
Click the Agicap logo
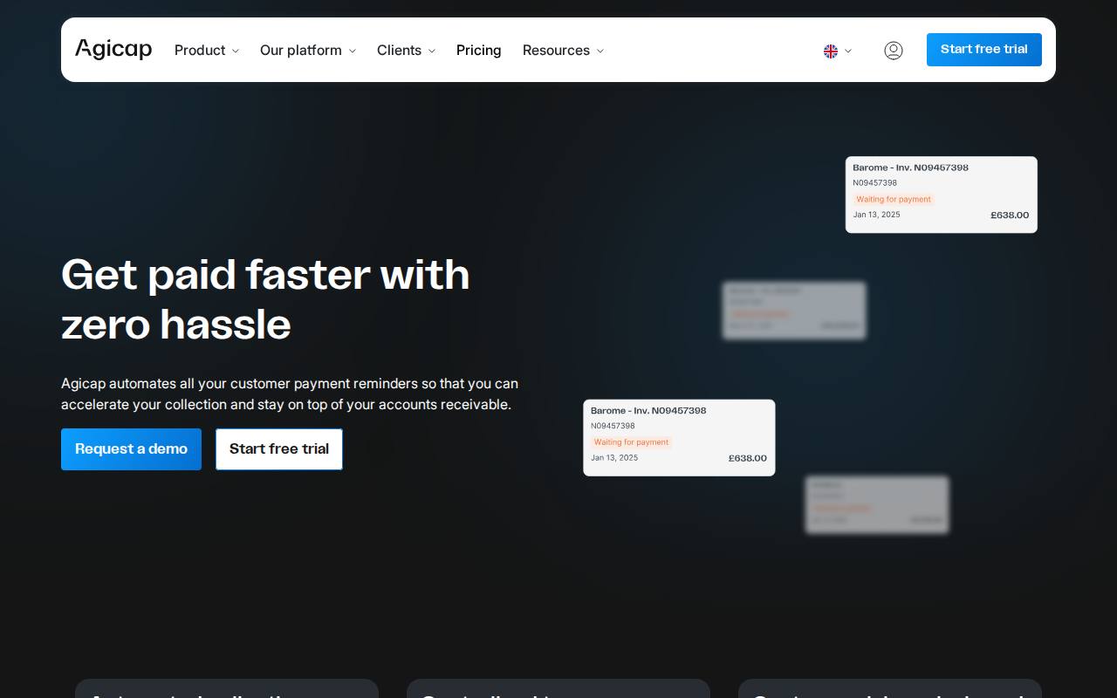[113, 50]
